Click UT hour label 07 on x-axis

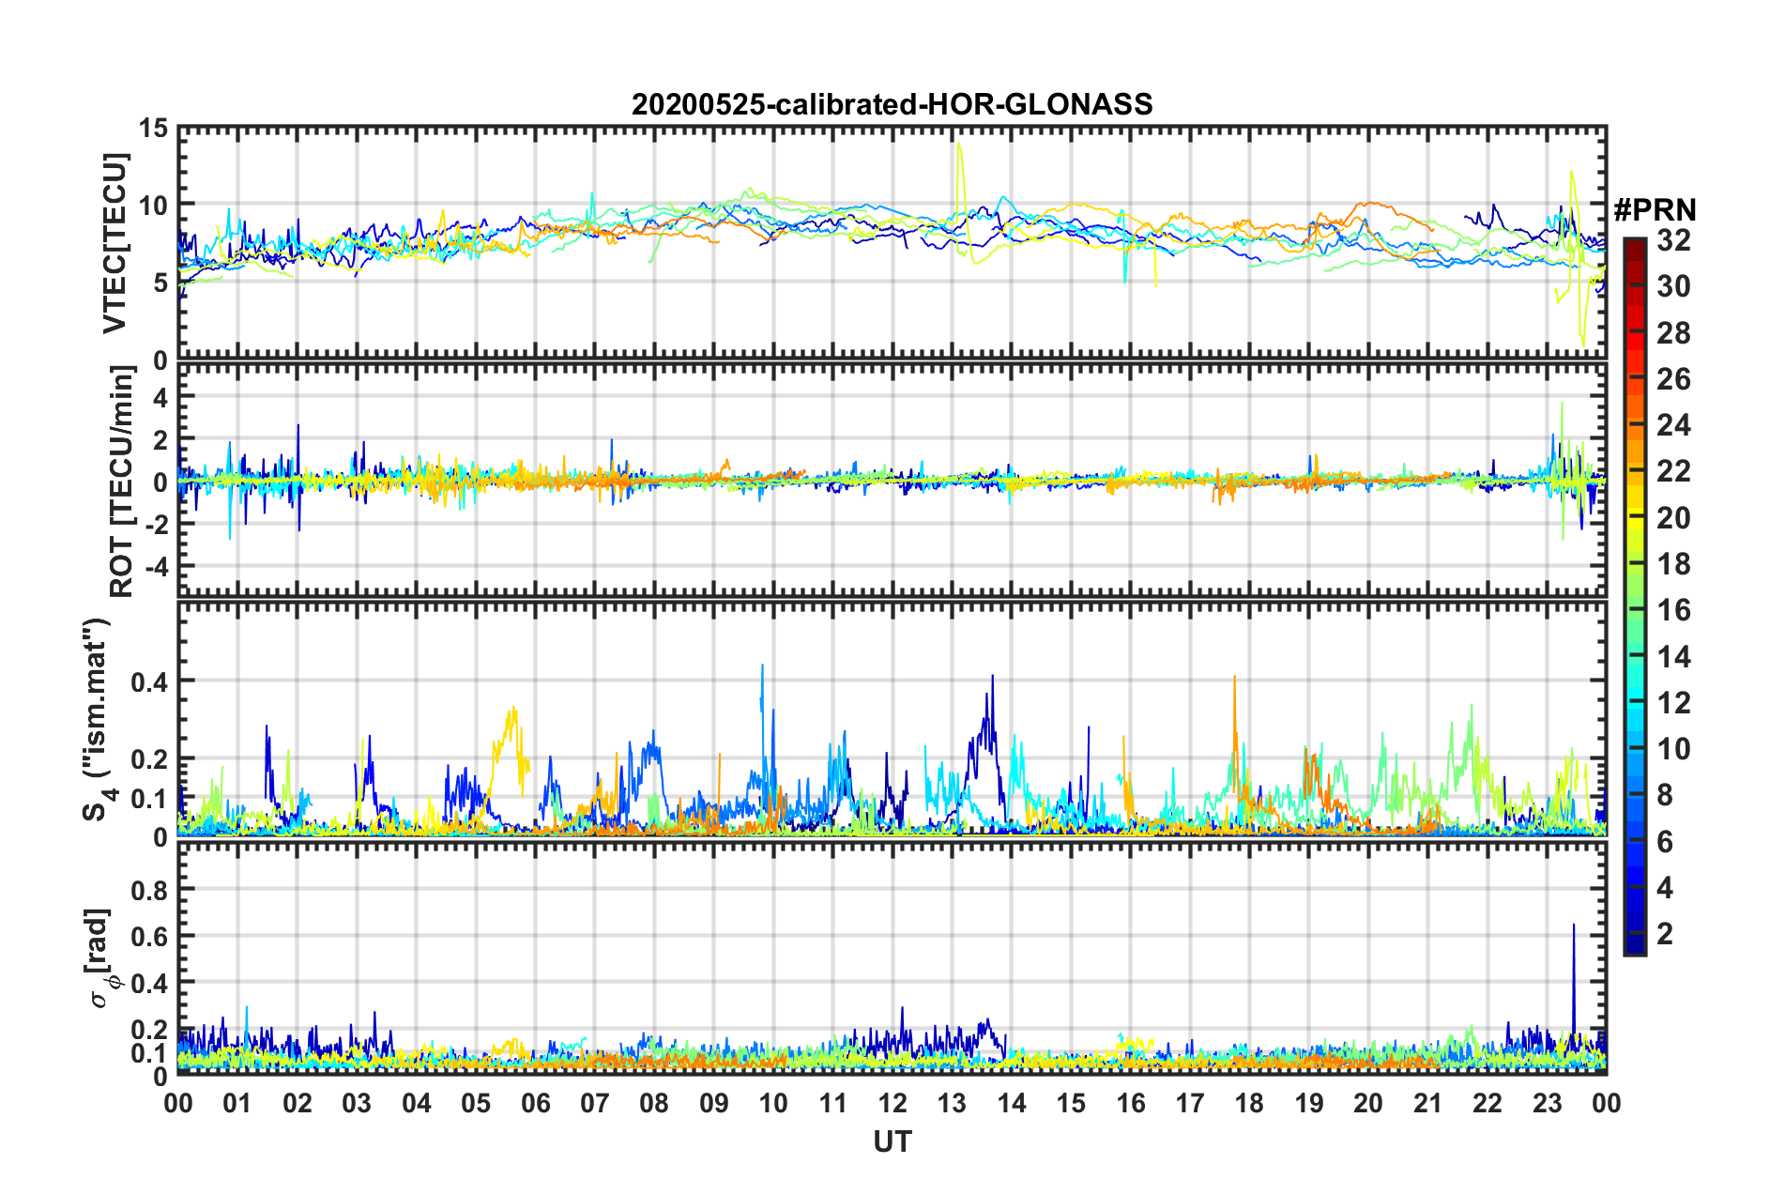point(595,1103)
